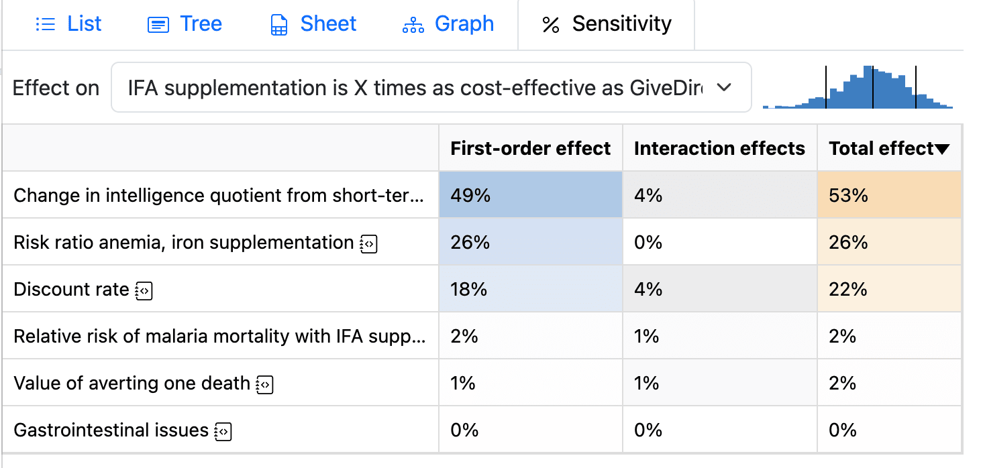Sort by First-order effect column header
981x468 pixels.
click(x=530, y=148)
